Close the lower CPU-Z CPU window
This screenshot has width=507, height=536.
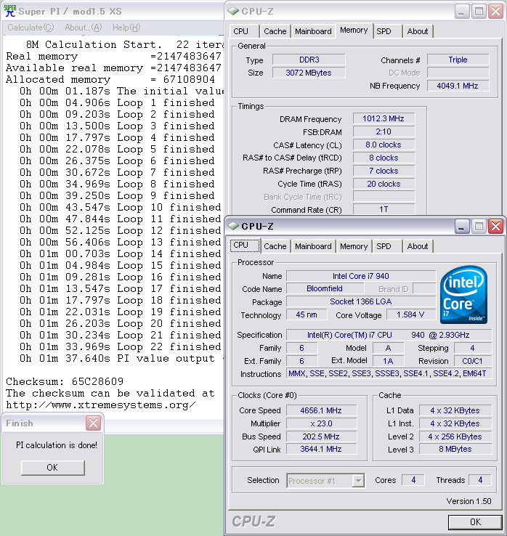[495, 227]
